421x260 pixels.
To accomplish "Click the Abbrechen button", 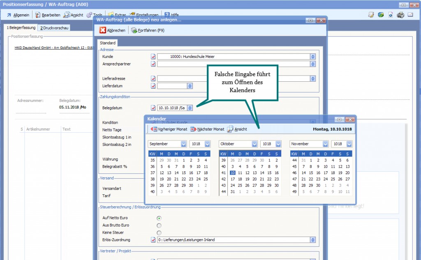I will coord(112,30).
